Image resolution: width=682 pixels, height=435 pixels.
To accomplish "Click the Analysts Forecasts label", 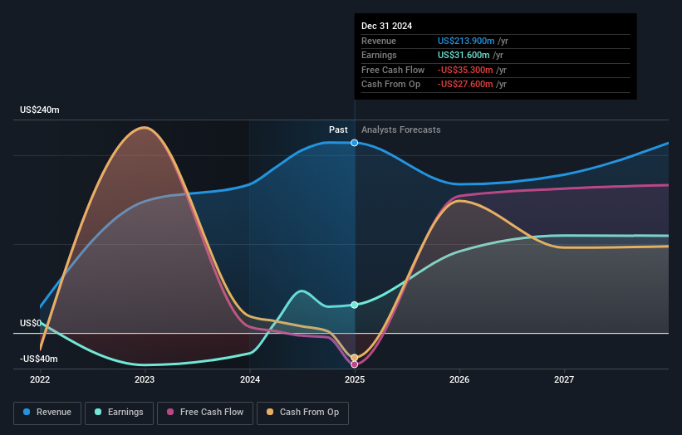I will coord(401,130).
